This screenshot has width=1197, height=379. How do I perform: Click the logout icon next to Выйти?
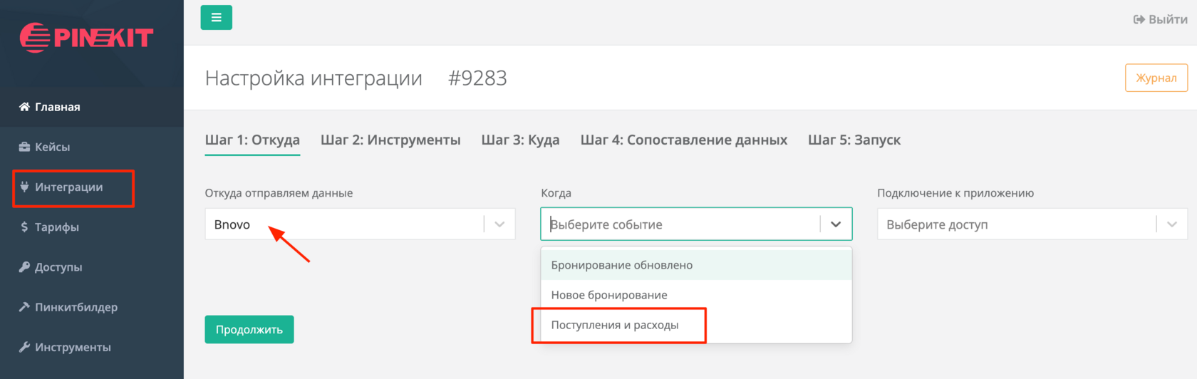pyautogui.click(x=1139, y=19)
